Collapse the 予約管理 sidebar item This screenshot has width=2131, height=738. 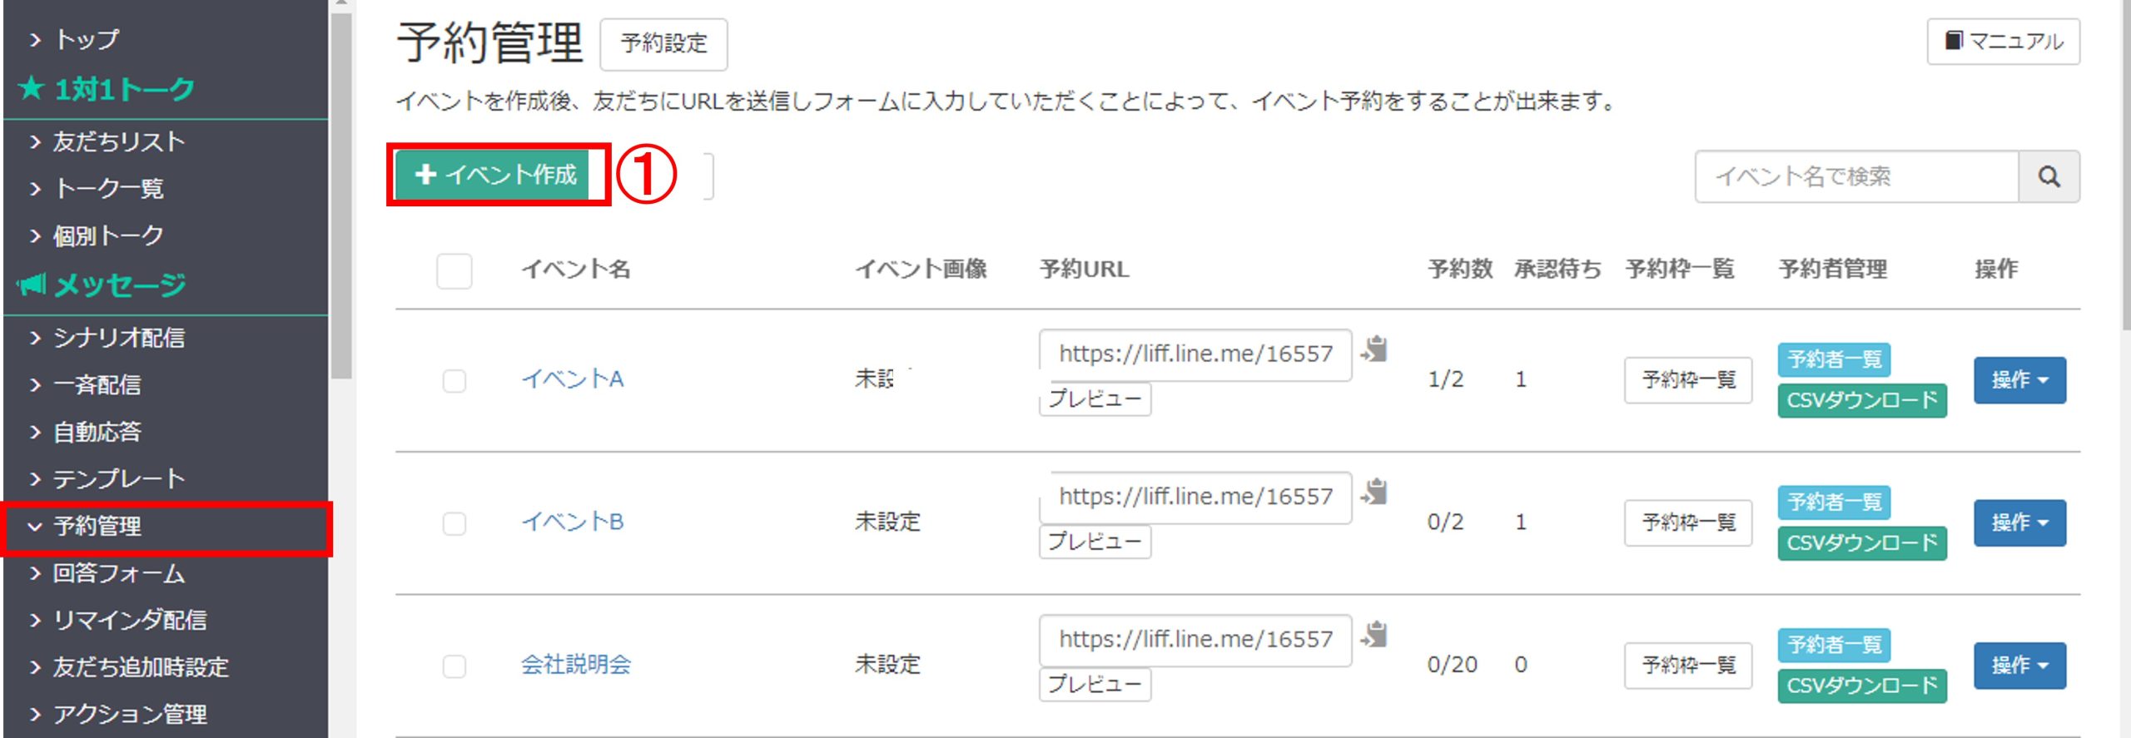(x=166, y=527)
